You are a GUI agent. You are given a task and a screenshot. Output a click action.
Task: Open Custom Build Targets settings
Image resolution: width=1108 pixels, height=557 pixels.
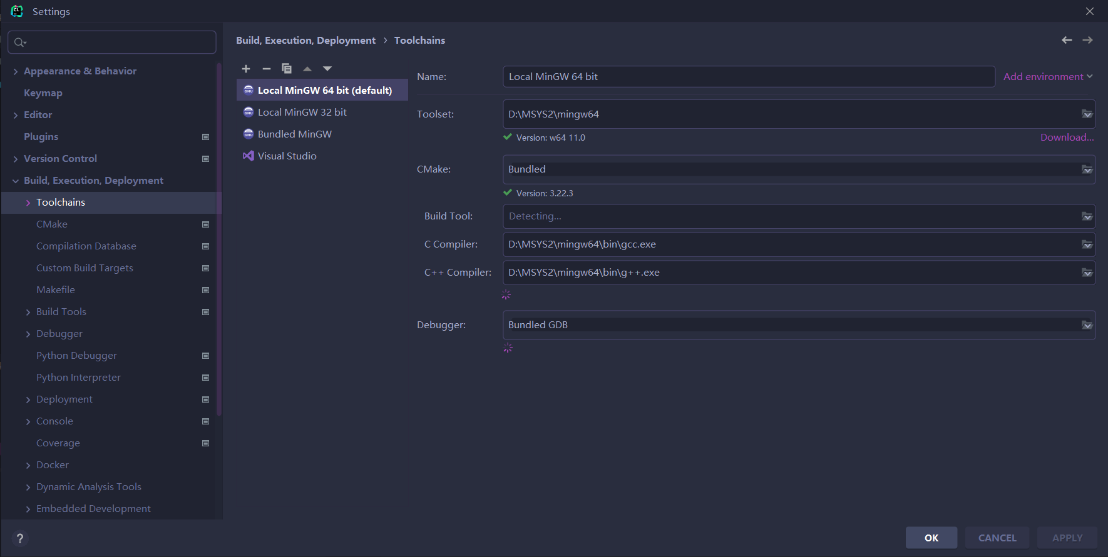85,268
